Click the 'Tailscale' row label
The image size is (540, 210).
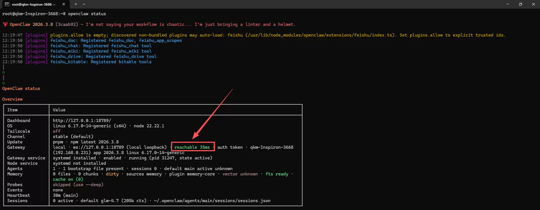point(19,131)
